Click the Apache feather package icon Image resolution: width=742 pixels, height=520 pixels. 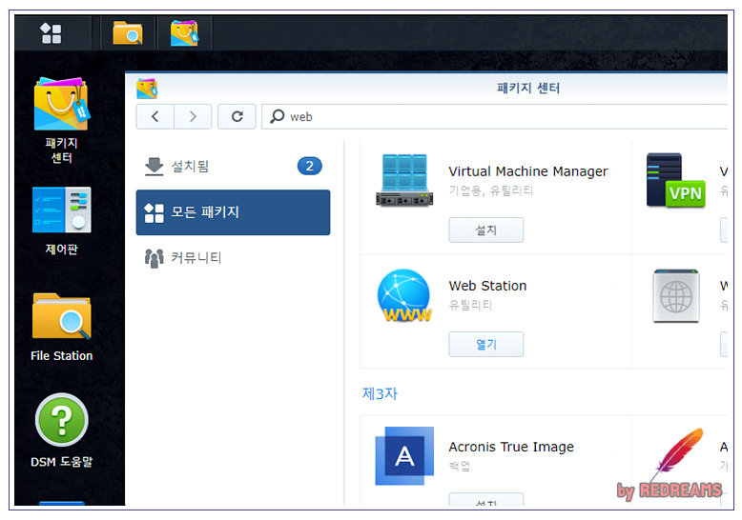coord(677,454)
